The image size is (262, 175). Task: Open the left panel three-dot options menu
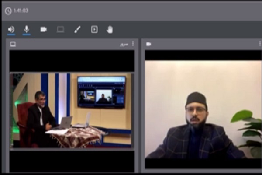133,44
